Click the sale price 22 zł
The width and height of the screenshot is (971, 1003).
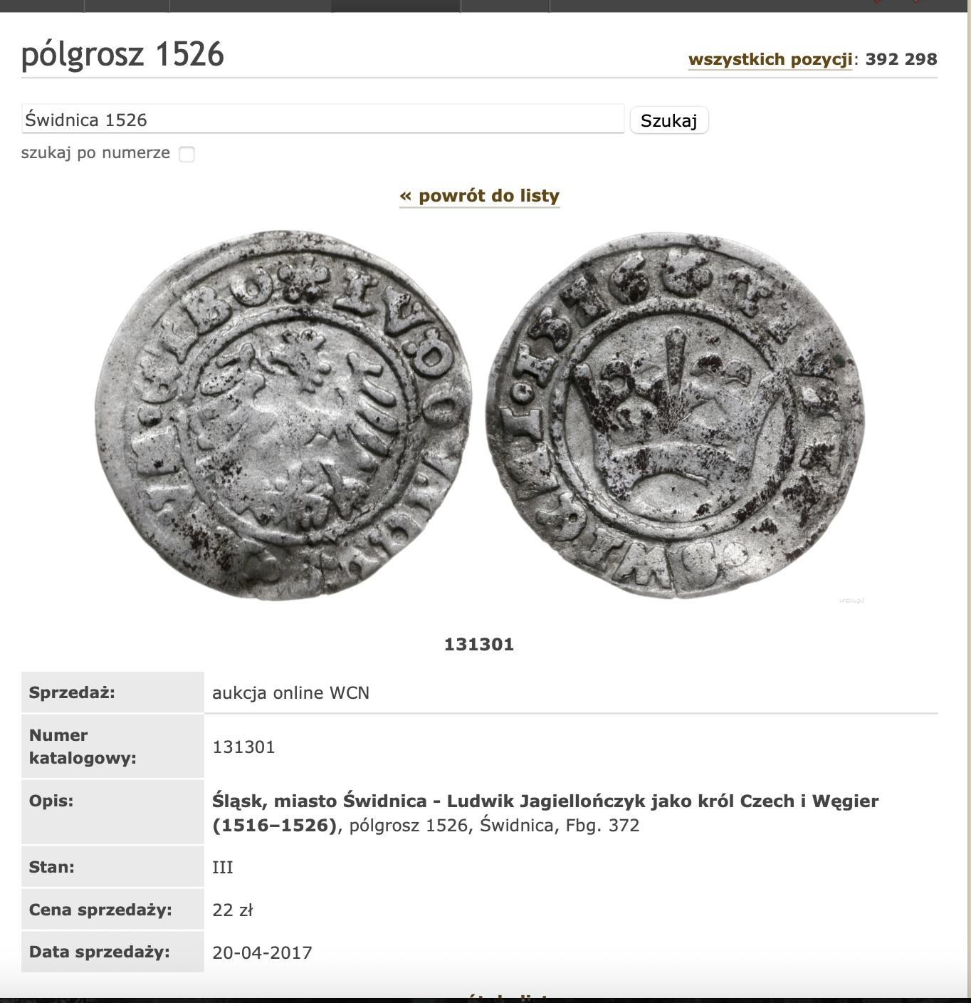point(232,910)
